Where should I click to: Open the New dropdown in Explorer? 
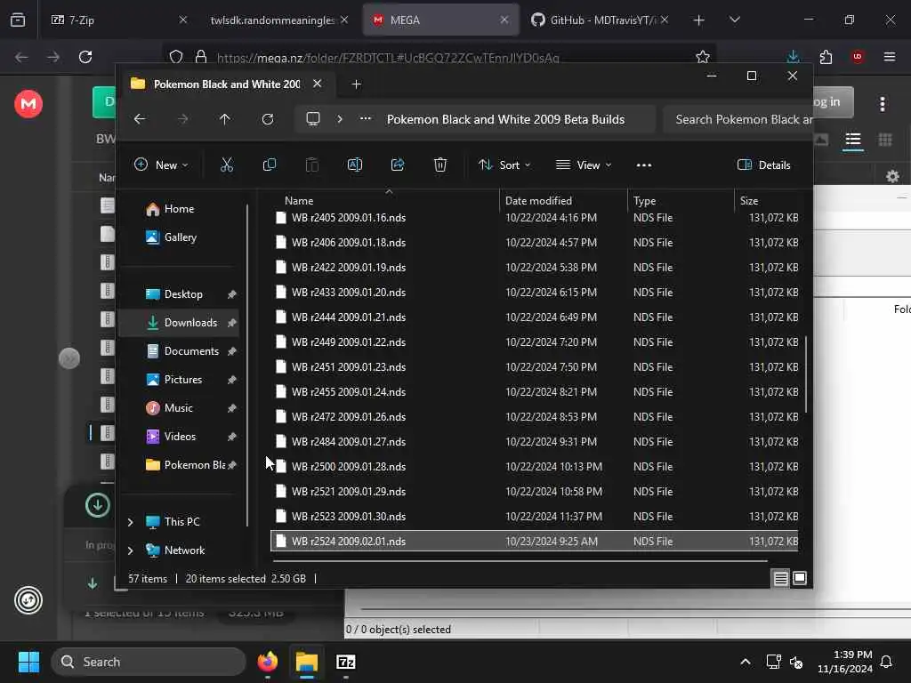(161, 165)
